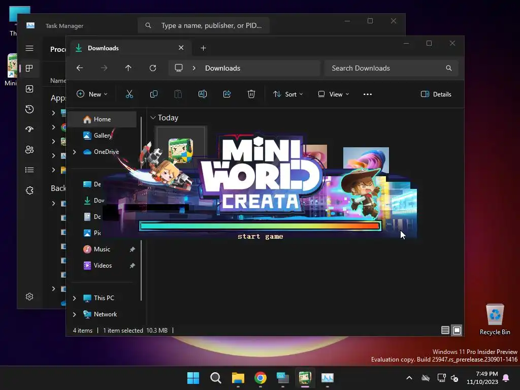Open Details list icon in Task Manager
Image resolution: width=520 pixels, height=390 pixels.
[x=29, y=170]
